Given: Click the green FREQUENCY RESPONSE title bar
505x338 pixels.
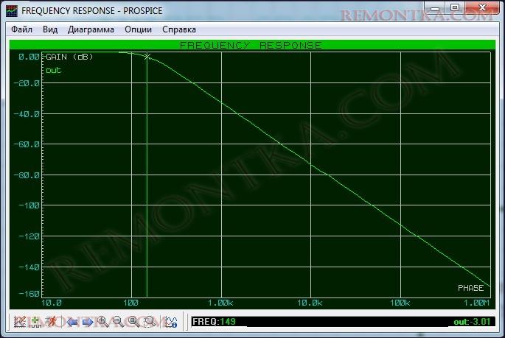Looking at the screenshot, I should [x=251, y=45].
